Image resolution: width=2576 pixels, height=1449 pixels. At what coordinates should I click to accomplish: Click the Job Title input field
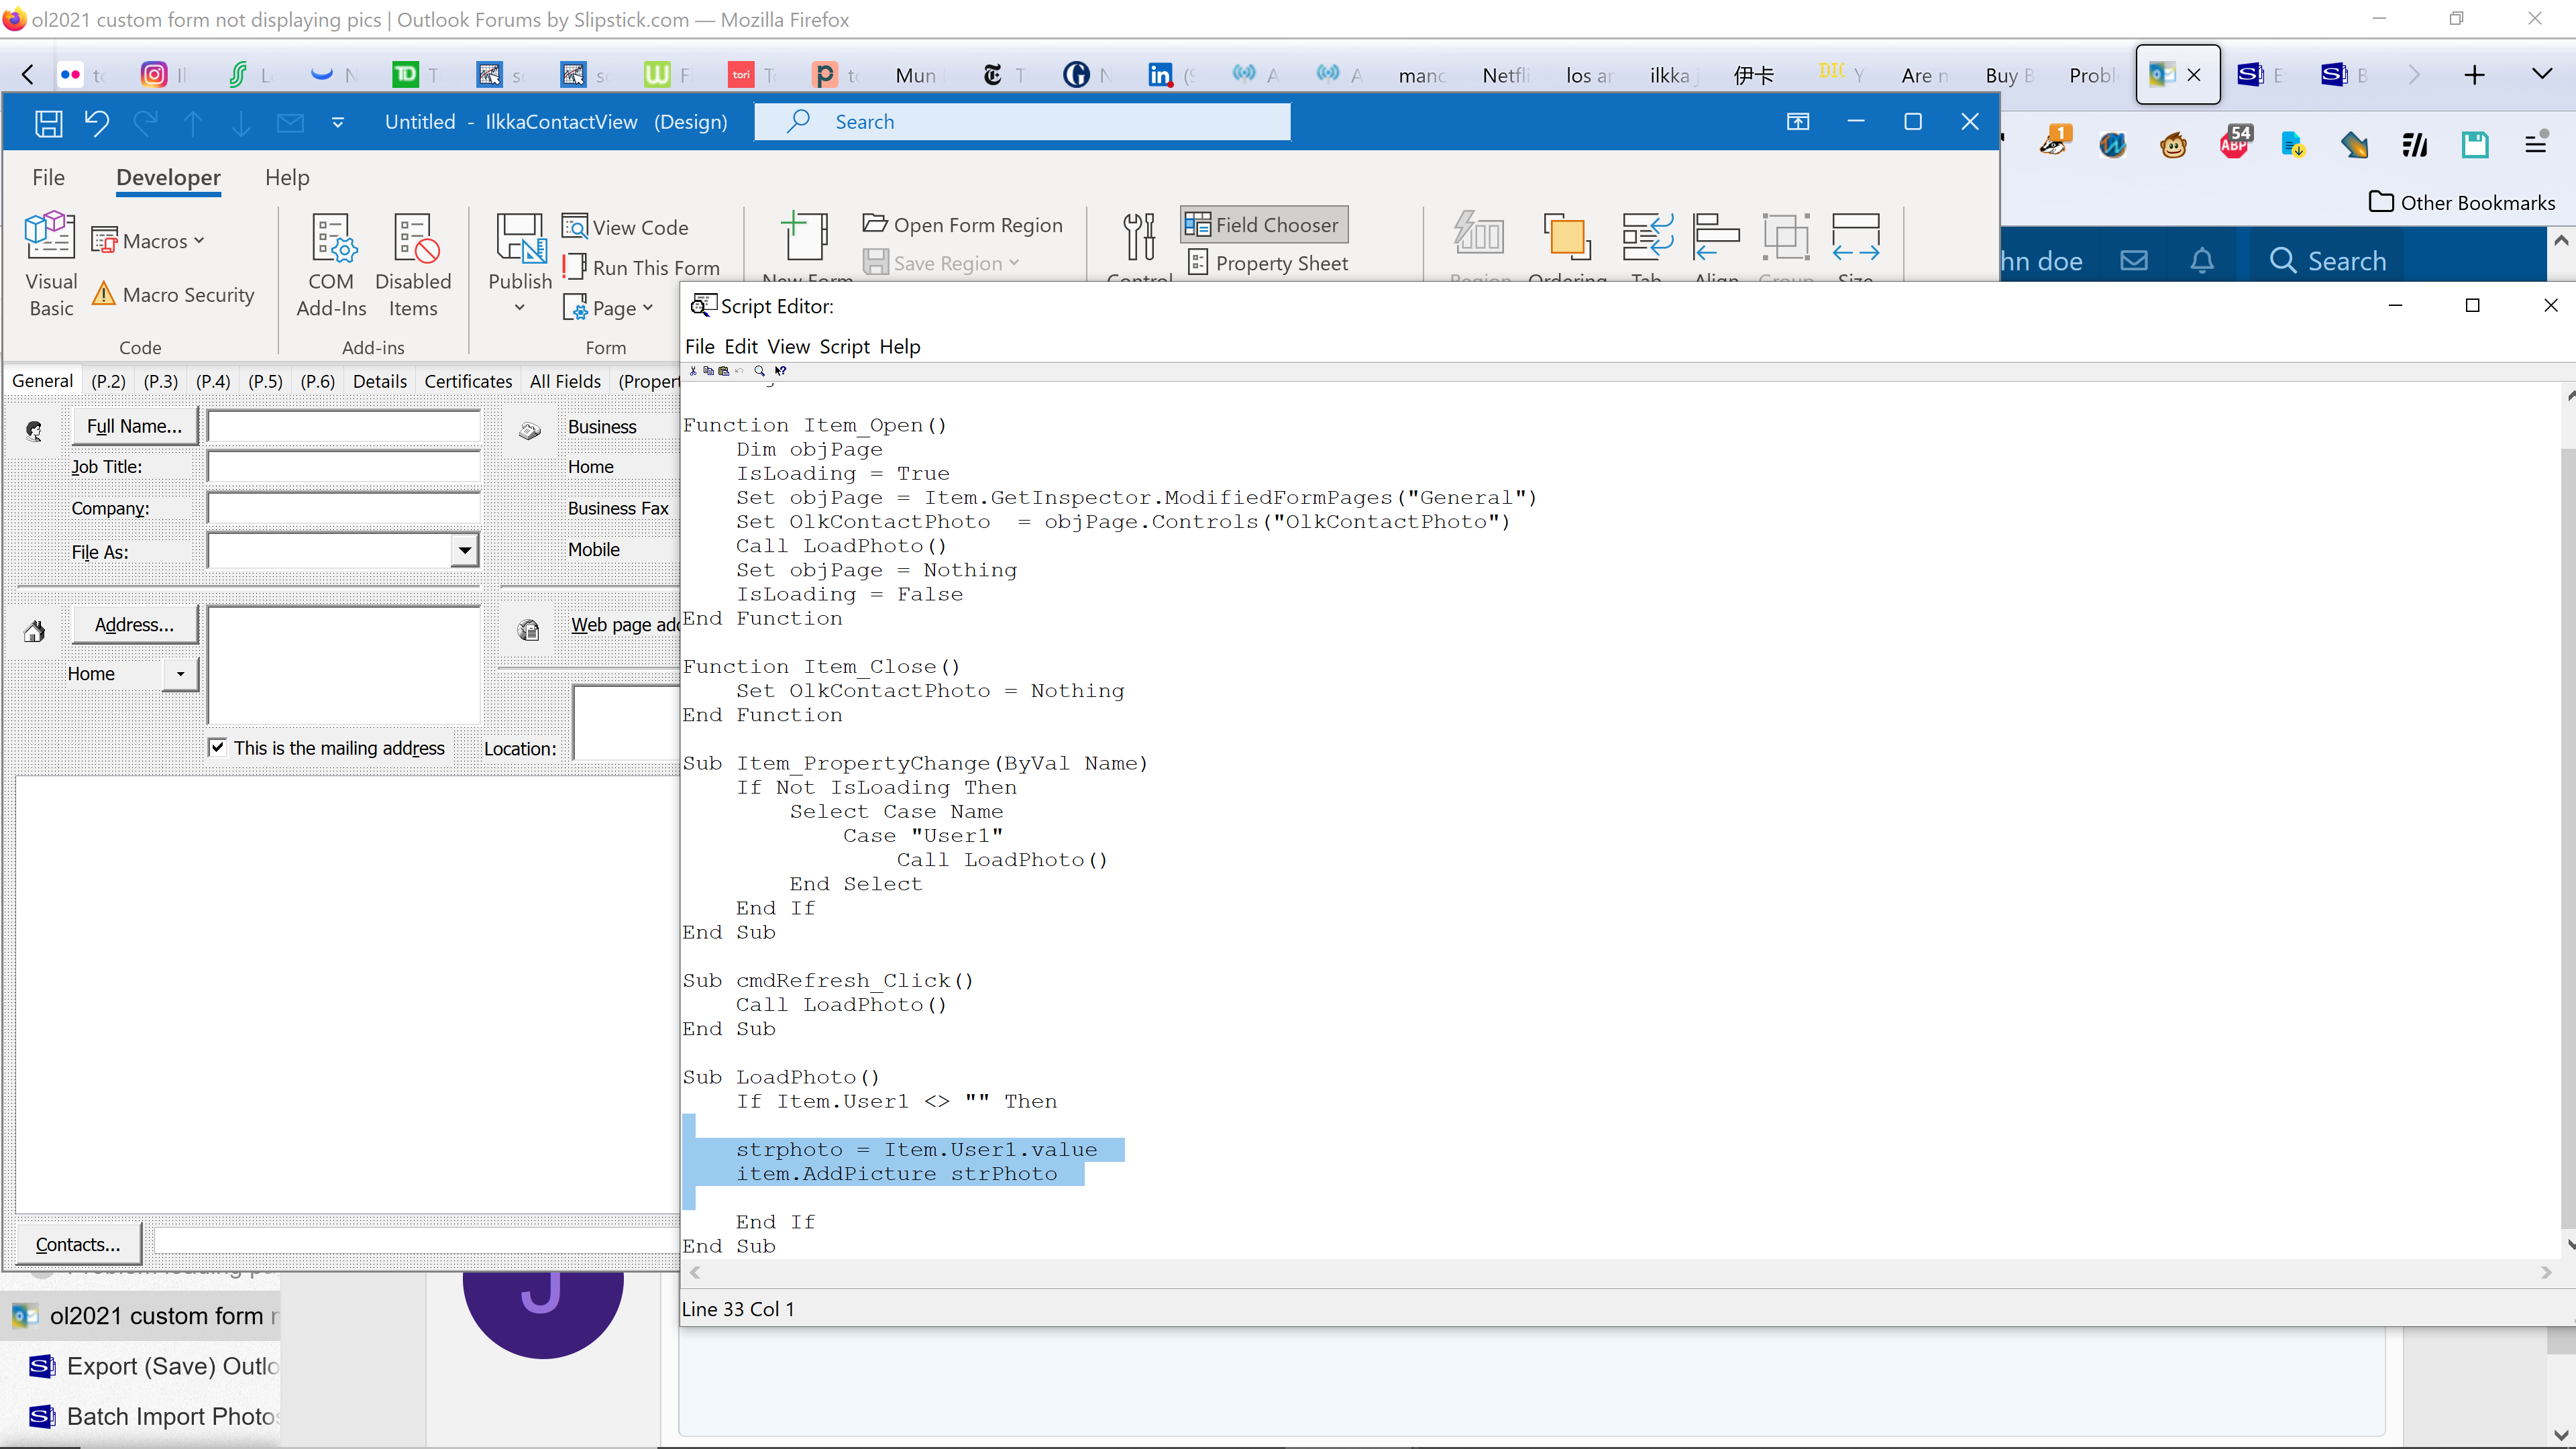click(x=343, y=466)
